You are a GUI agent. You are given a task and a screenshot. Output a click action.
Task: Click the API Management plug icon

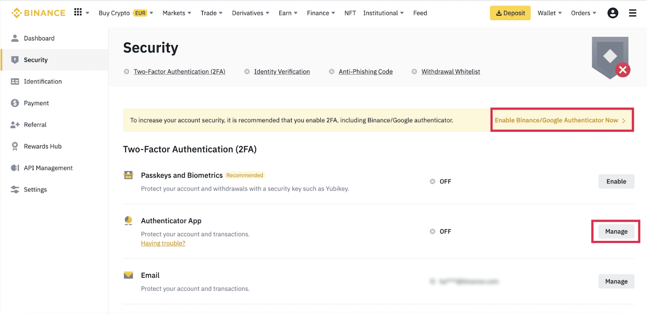tap(15, 168)
